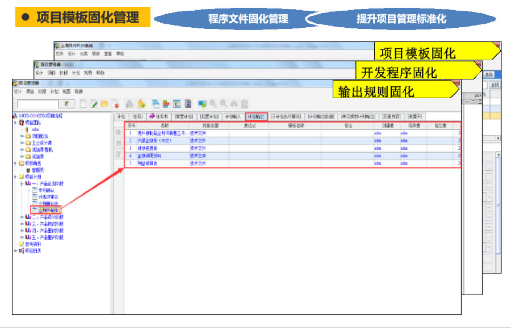Viewport: 511px width, 328px height.
Task: Click the open folder toolbar icon
Action: pyautogui.click(x=104, y=104)
